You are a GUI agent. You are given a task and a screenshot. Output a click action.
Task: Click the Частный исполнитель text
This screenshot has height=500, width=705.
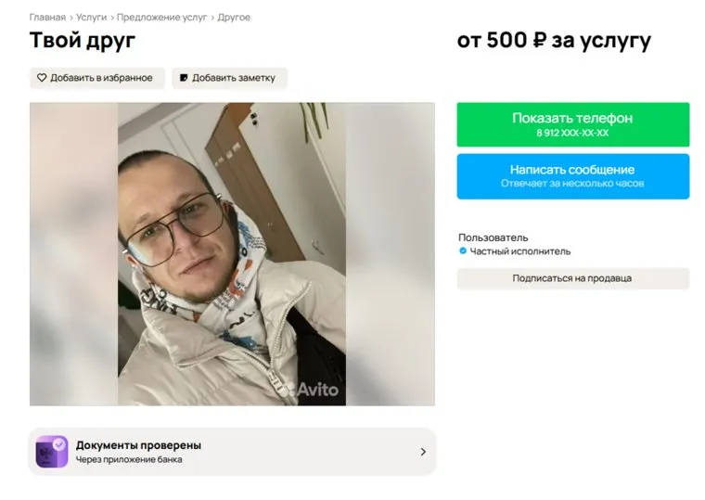click(520, 251)
